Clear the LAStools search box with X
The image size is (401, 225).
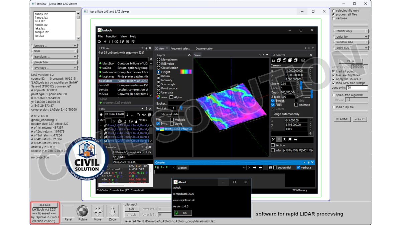(x=151, y=59)
